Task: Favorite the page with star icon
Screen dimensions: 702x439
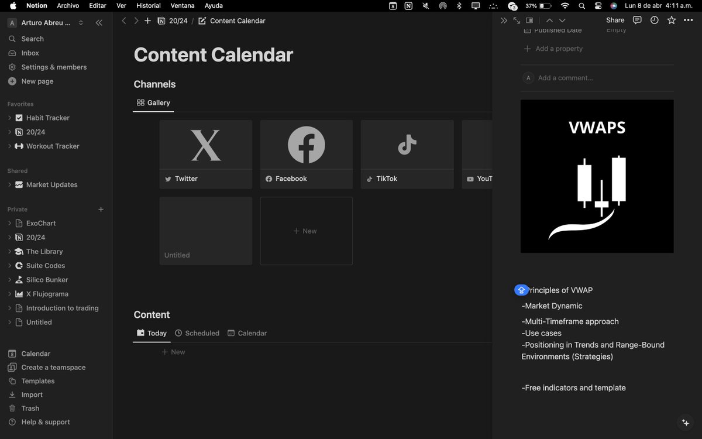Action: pyautogui.click(x=671, y=20)
